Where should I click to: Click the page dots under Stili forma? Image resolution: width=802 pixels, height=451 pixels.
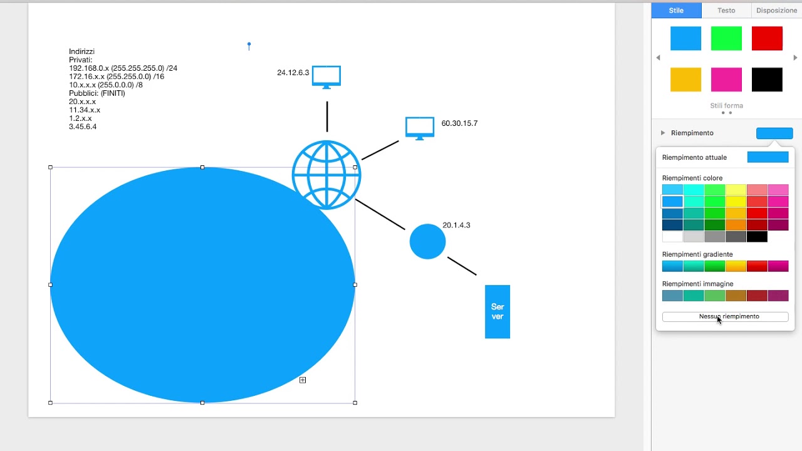pos(726,113)
